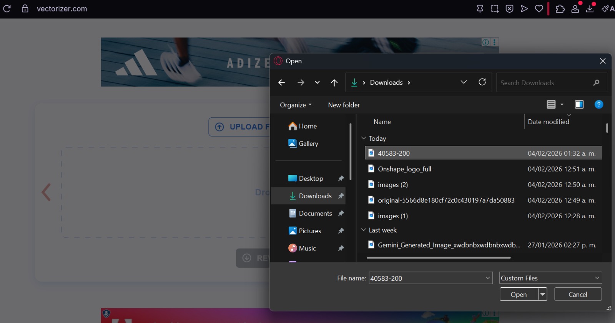Open Pictures in the navigation pane
Image resolution: width=615 pixels, height=323 pixels.
tap(305, 231)
